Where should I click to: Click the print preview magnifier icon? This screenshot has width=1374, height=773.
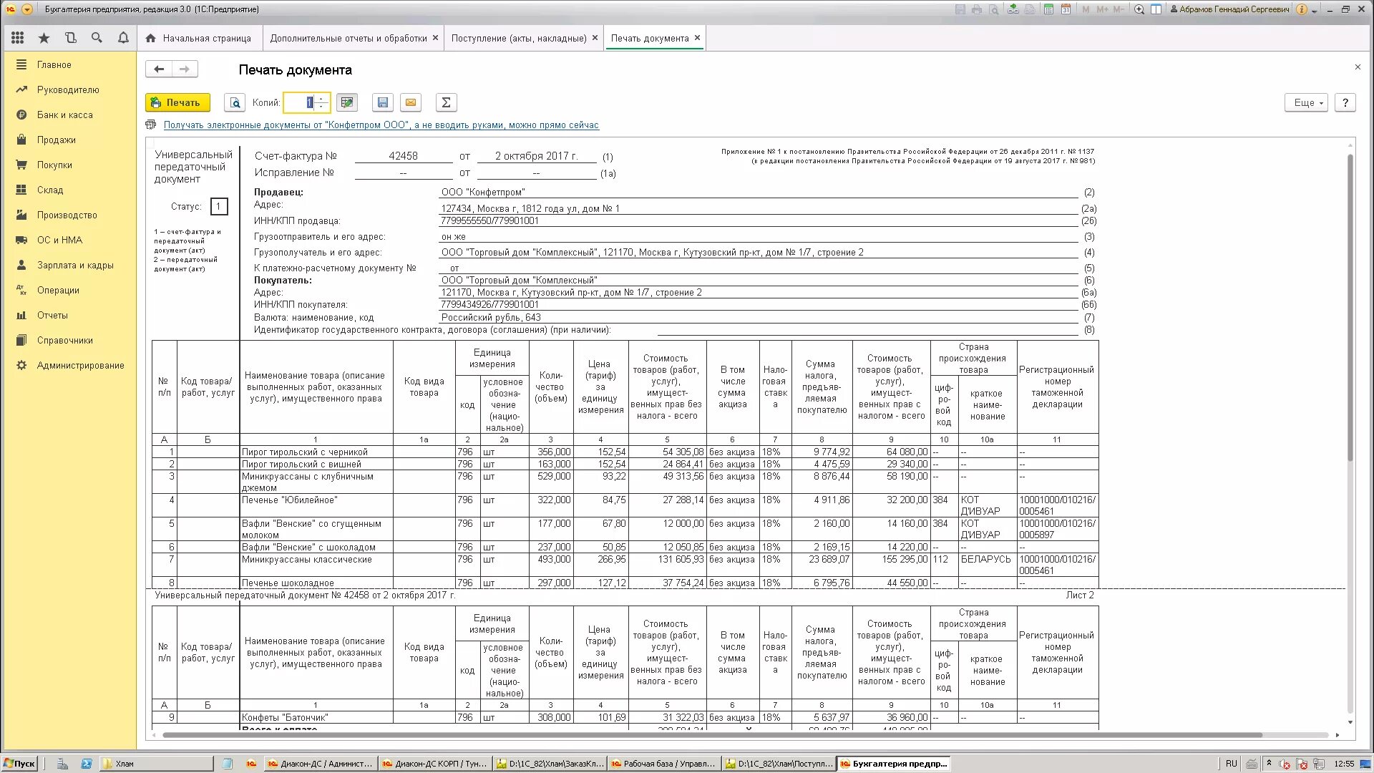pyautogui.click(x=234, y=103)
